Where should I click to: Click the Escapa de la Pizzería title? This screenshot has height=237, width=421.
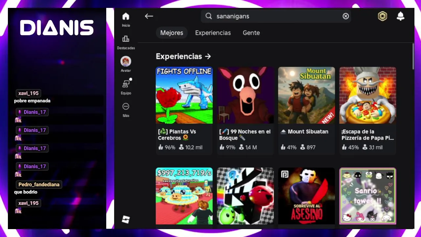click(x=368, y=135)
